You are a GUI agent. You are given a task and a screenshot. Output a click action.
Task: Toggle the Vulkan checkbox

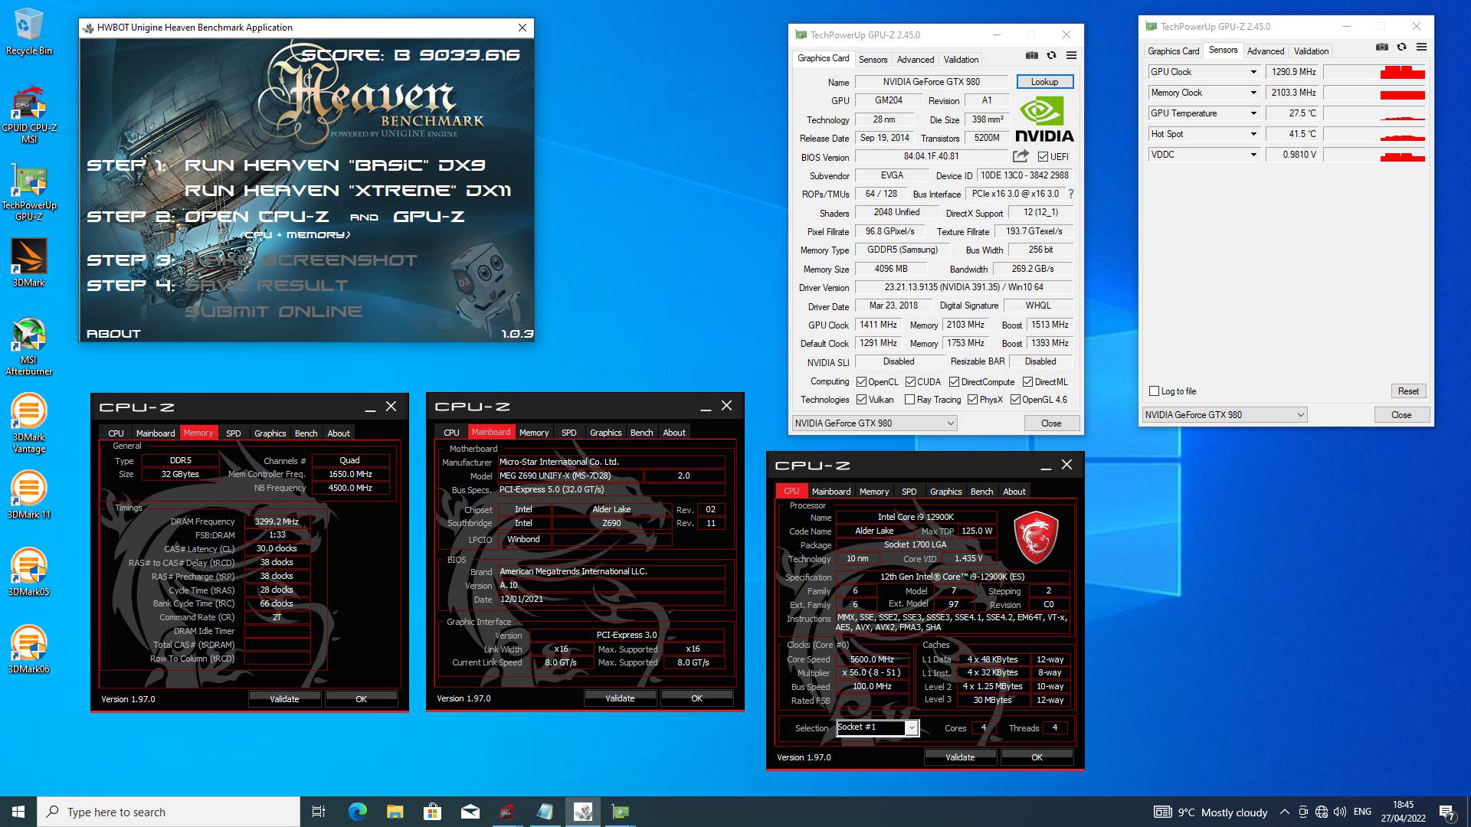point(861,400)
